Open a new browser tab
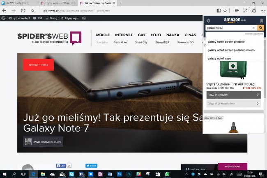 coord(120,3)
